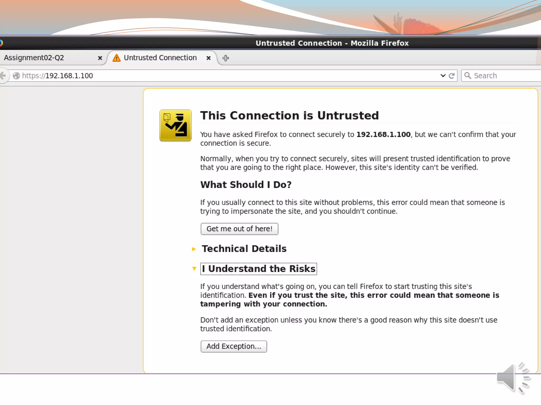Click the Firefox window title bar
This screenshot has width=541, height=405.
[332, 43]
